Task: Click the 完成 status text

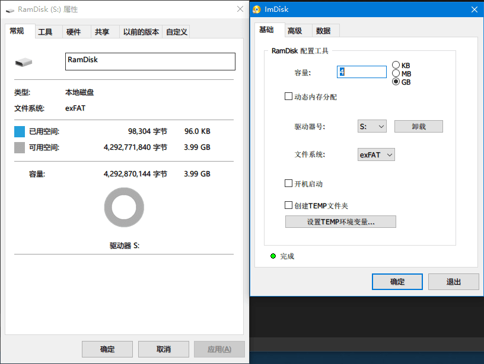Action: pyautogui.click(x=287, y=256)
